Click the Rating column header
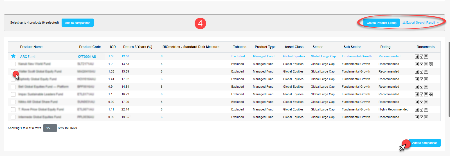The width and height of the screenshot is (450, 156). (x=385, y=47)
